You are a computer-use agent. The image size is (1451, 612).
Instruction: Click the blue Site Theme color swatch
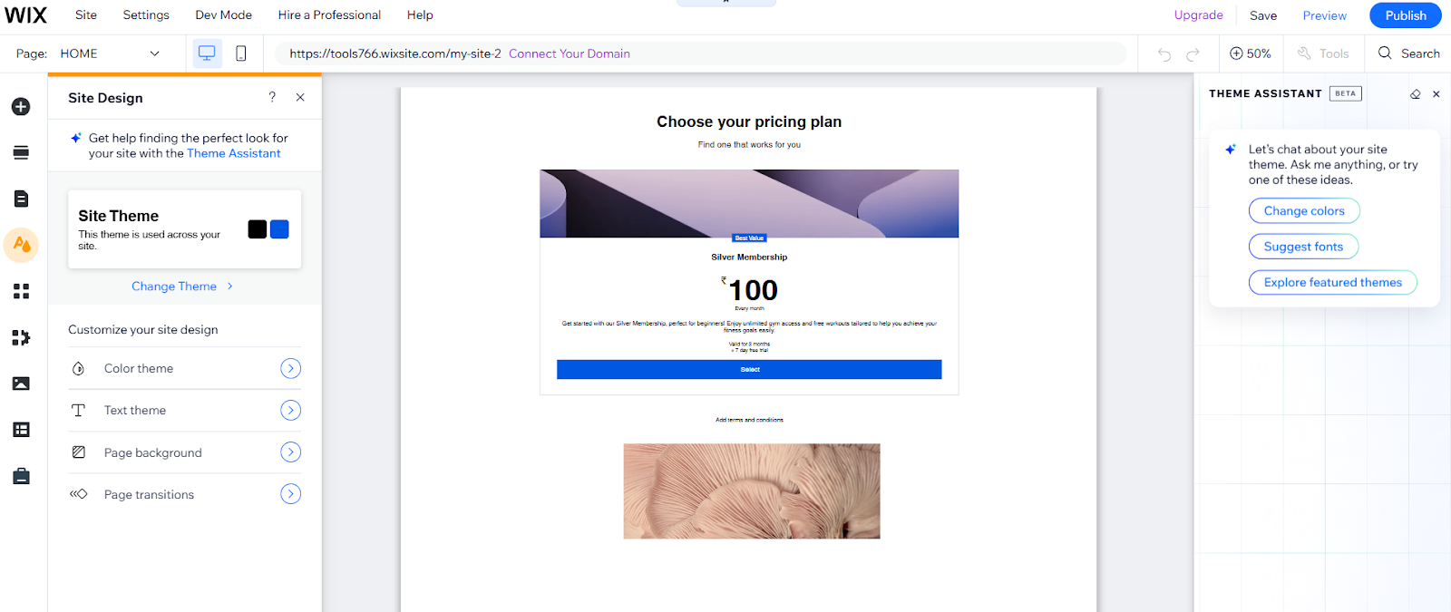(279, 229)
